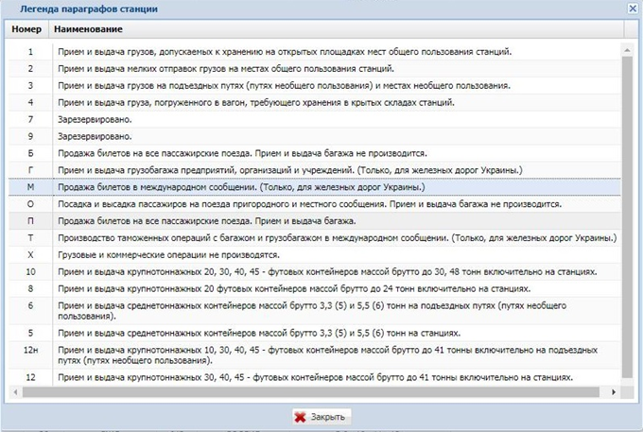643x432 pixels.
Task: Click number cell 'Т' in Номер column
Action: 31,237
